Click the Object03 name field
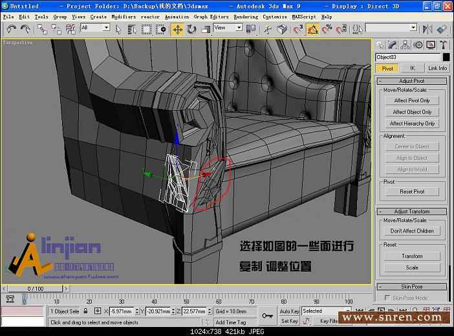Viewport: 454px width, 336px height. pyautogui.click(x=407, y=57)
